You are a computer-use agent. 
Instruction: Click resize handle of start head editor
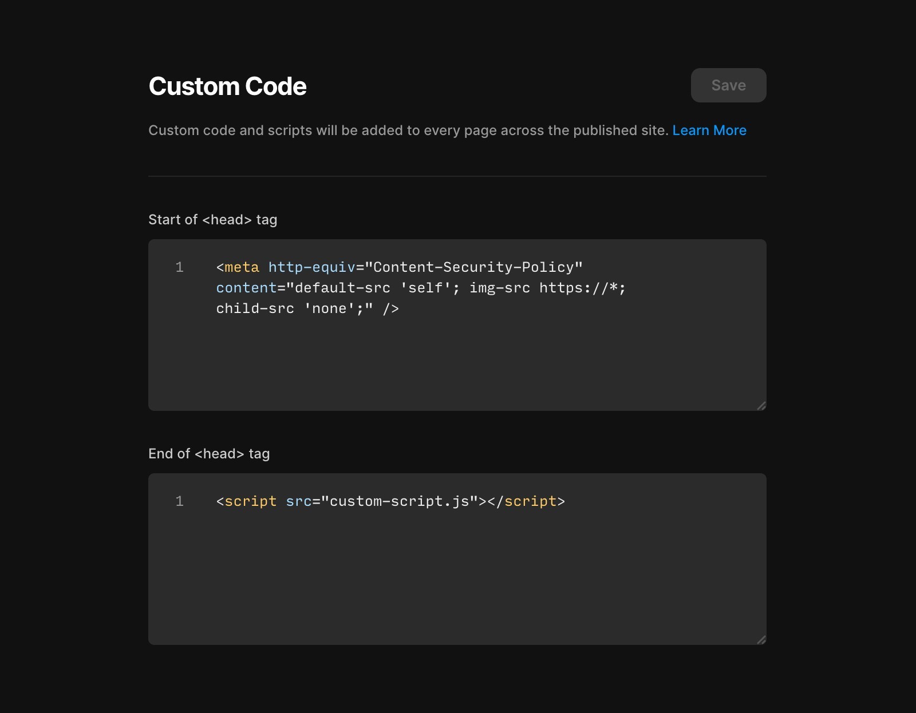761,406
